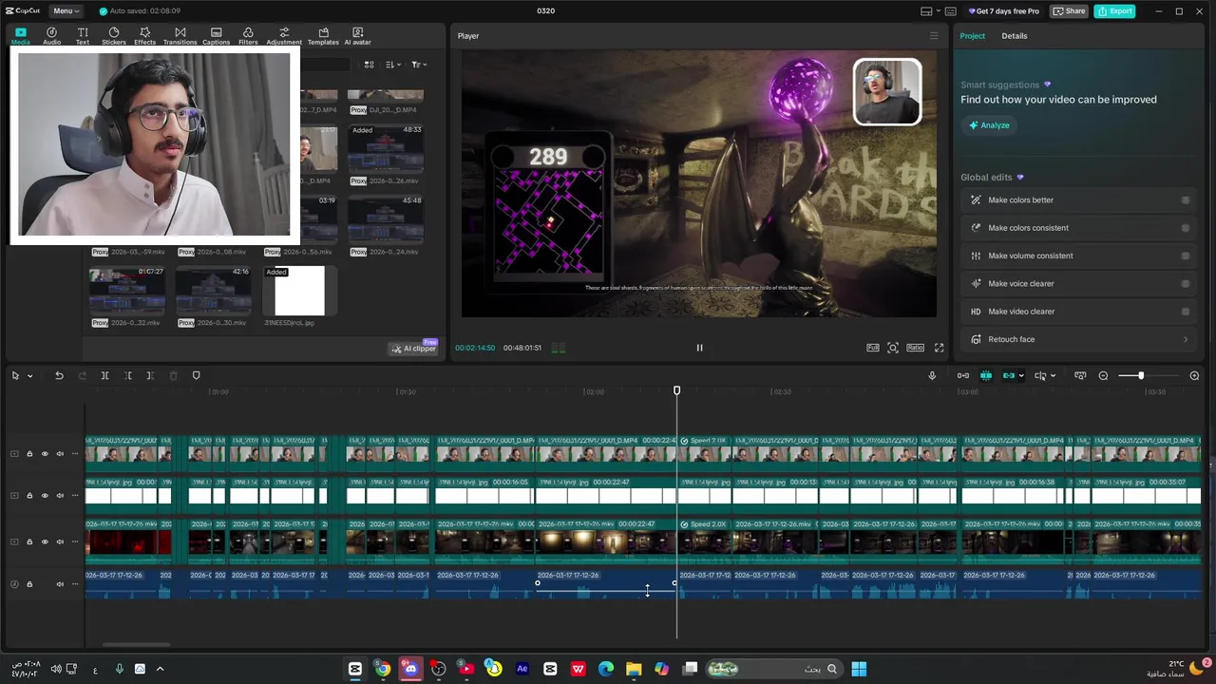Click the Full preview quality icon
The height and width of the screenshot is (684, 1216).
coord(872,348)
